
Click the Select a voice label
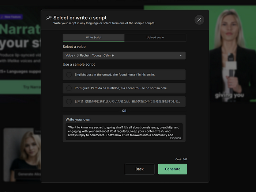[x=74, y=47]
